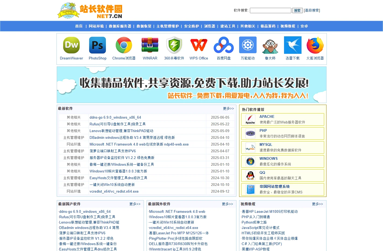
Task: Click the 搜索 button
Action: [x=297, y=10]
